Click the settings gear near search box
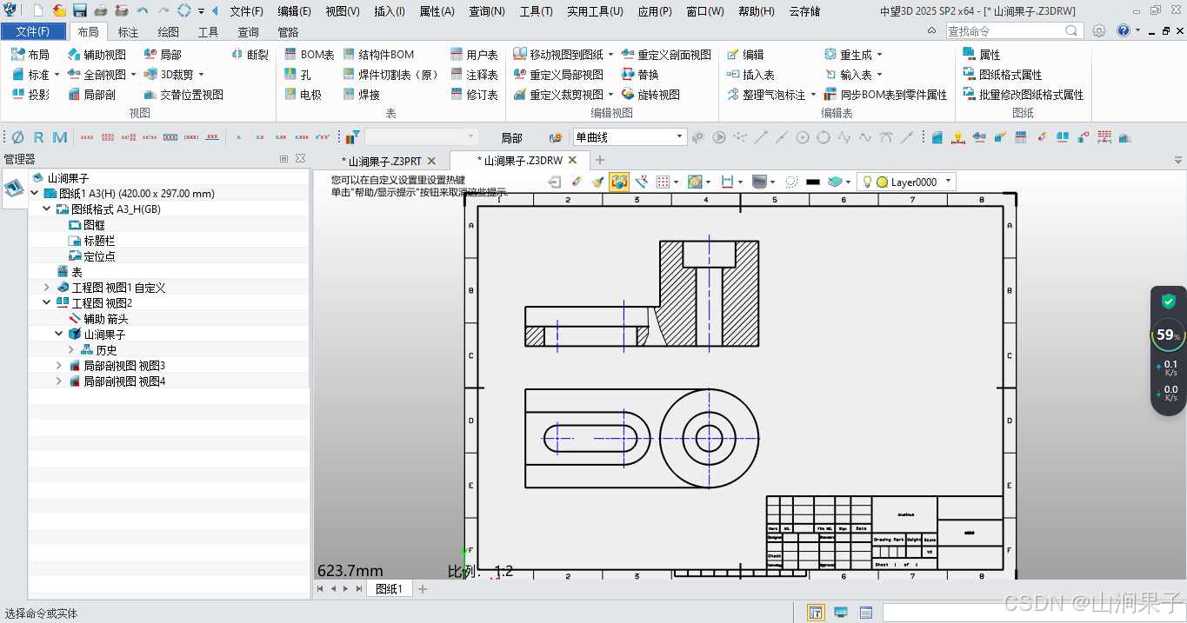1187x623 pixels. (1099, 30)
